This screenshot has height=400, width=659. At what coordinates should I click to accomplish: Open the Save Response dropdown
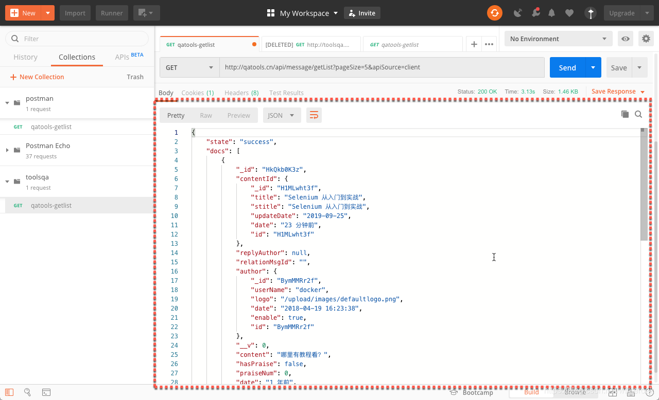tap(618, 92)
